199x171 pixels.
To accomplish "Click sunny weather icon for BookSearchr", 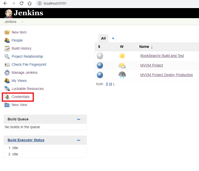I will (x=122, y=56).
